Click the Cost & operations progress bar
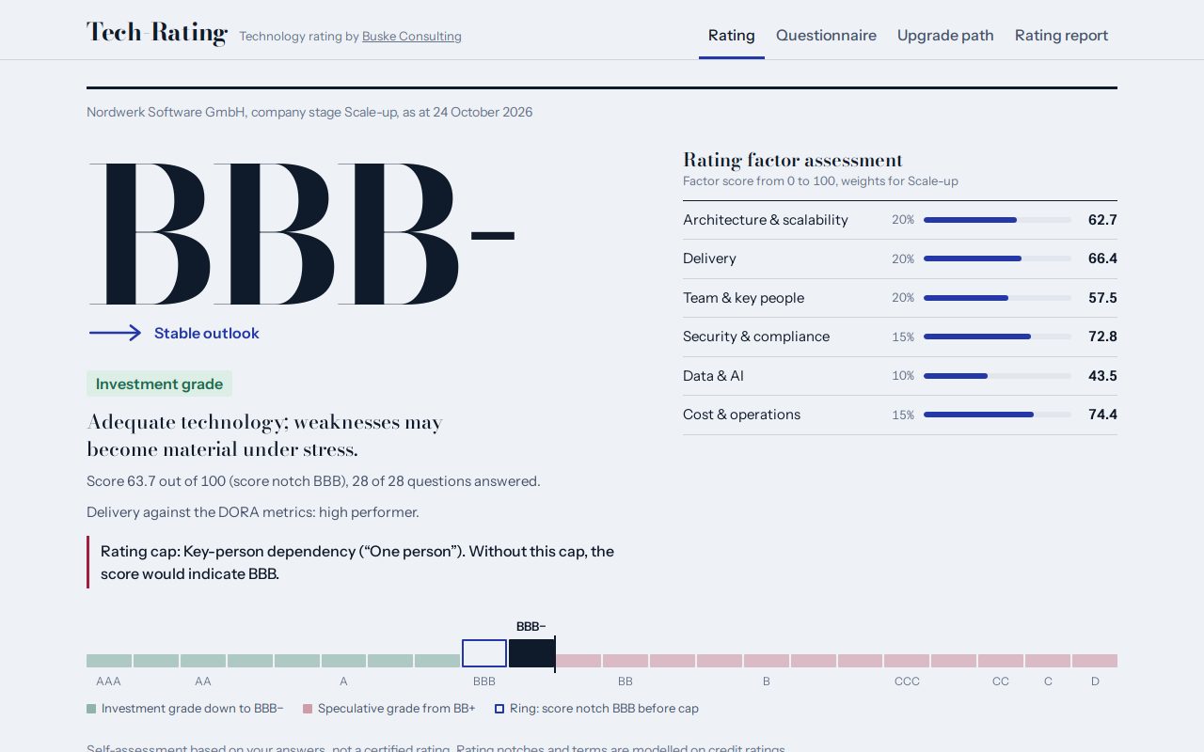 pos(997,415)
